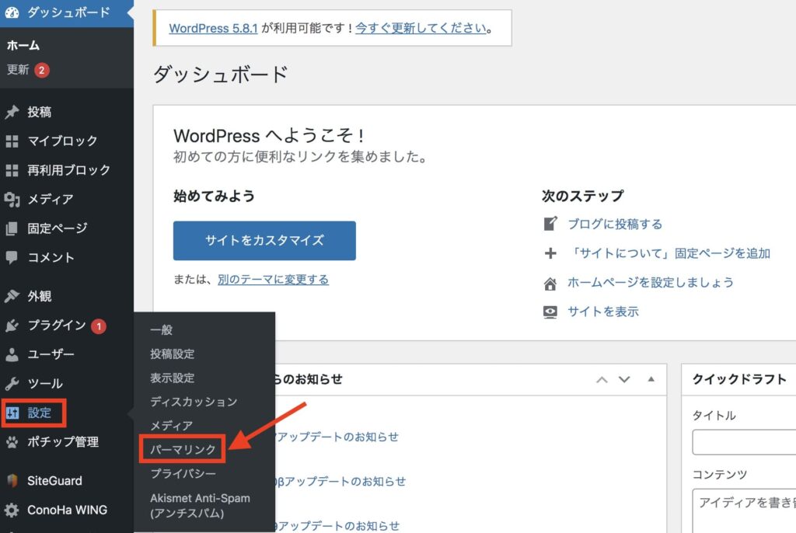The image size is (796, 533).
Task: Click the user icon beside ユーザー
Action: (12, 354)
